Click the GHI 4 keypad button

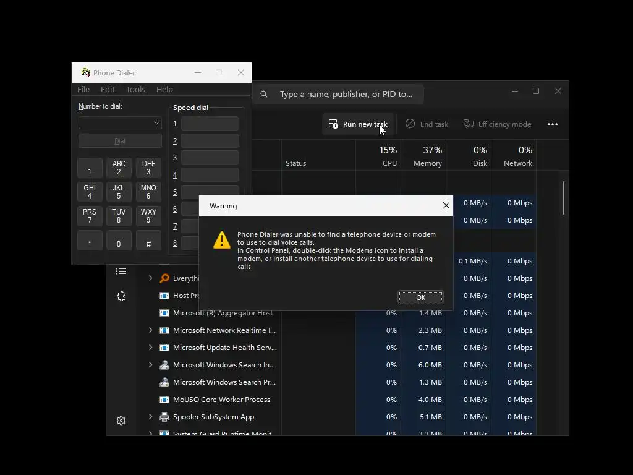tap(90, 192)
